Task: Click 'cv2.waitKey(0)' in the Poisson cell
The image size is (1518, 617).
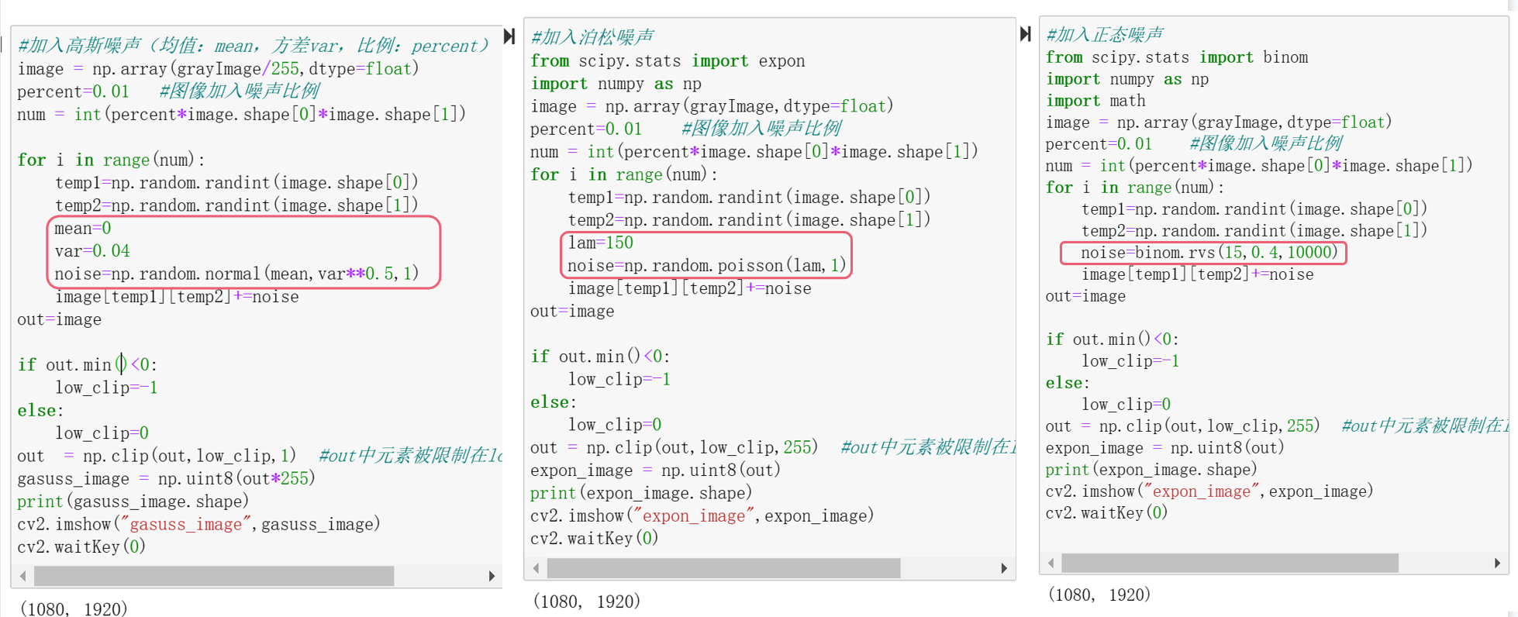Action: tap(595, 539)
